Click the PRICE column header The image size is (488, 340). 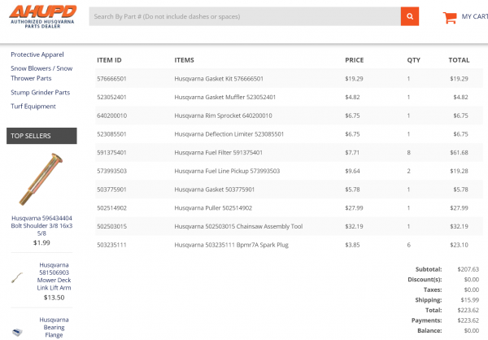click(354, 60)
